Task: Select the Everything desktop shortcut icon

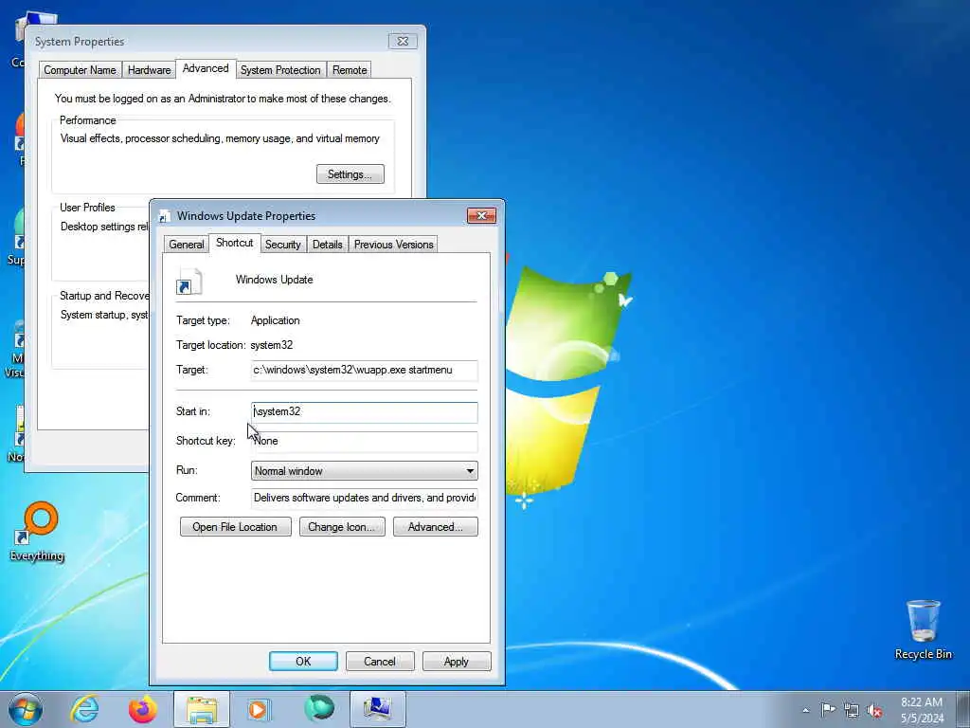Action: click(x=37, y=531)
